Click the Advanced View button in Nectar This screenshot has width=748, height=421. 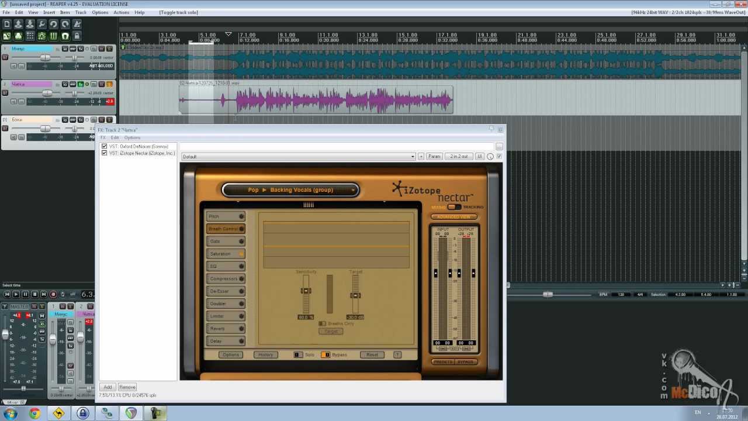453,217
